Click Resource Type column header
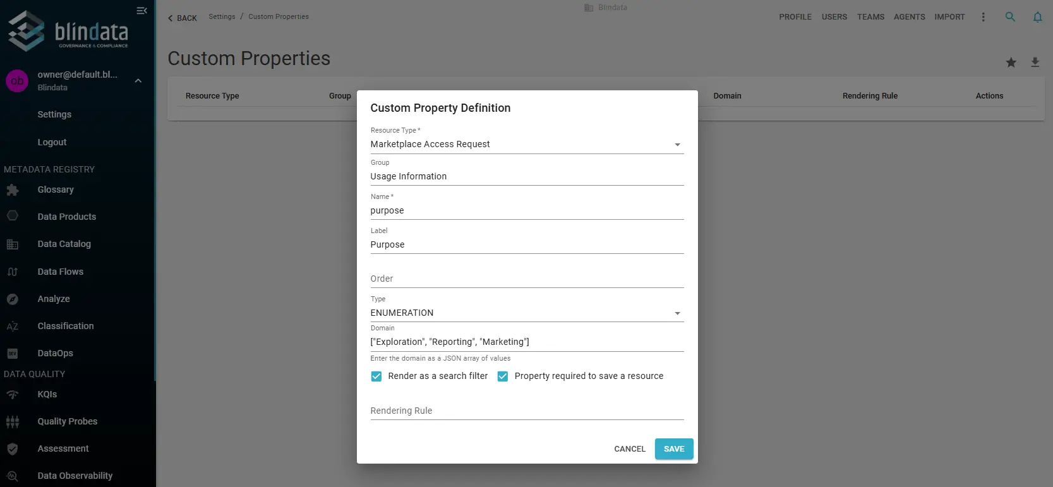The width and height of the screenshot is (1053, 487). pyautogui.click(x=212, y=96)
